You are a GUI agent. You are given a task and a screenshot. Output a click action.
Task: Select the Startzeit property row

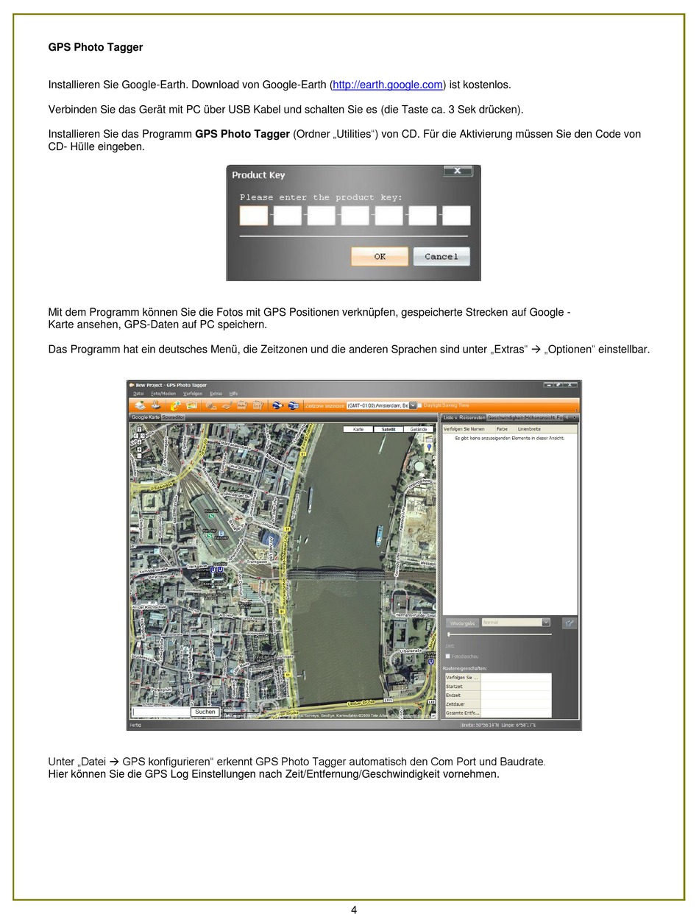(498, 687)
